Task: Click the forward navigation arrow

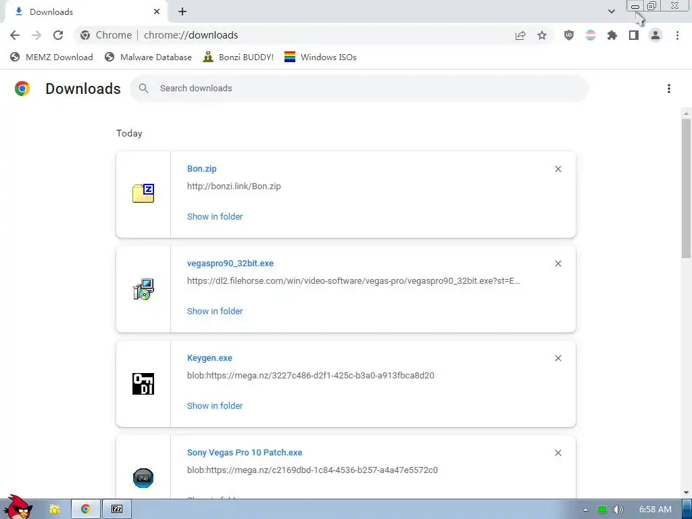Action: pyautogui.click(x=36, y=35)
